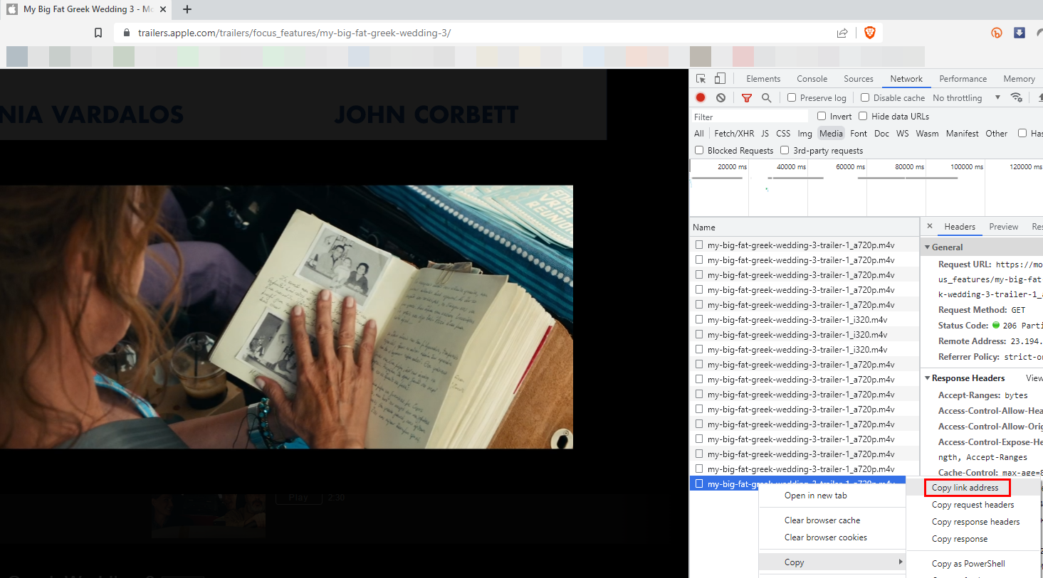View site info via lock icon

127,33
